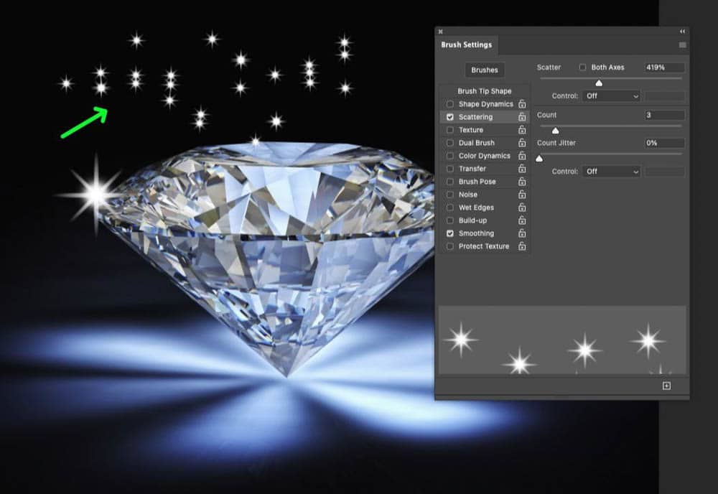Close the Brush Settings panel
The image size is (718, 494).
[x=441, y=32]
